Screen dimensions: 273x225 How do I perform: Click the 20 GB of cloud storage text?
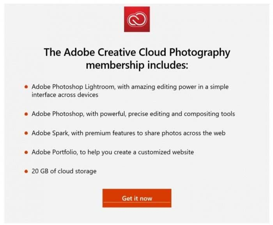pos(64,172)
